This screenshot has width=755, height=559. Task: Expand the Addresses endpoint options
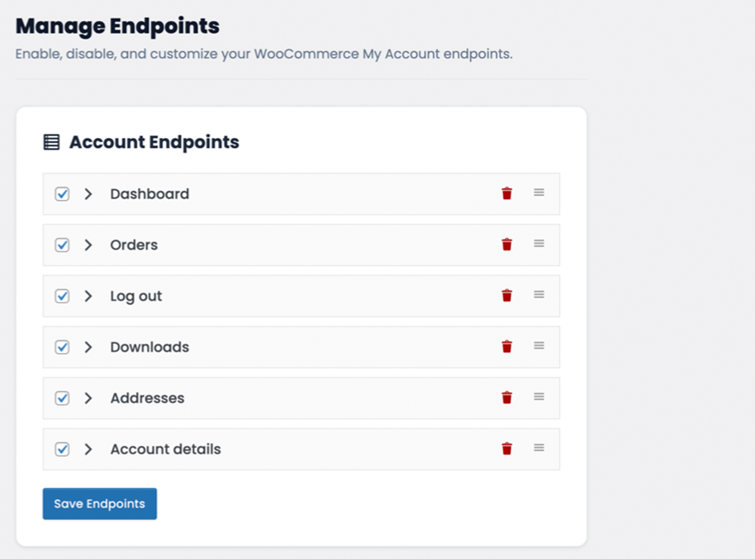(88, 399)
